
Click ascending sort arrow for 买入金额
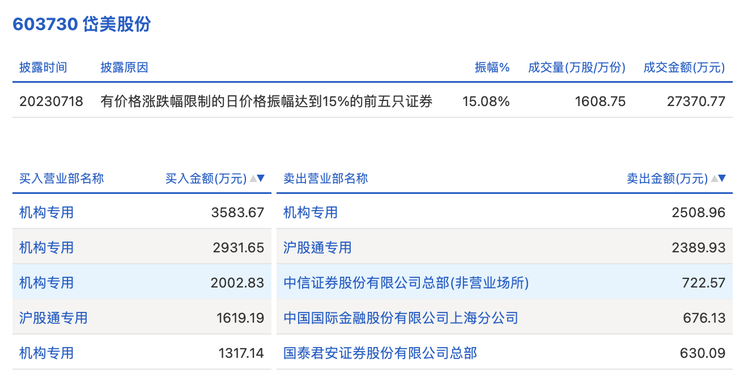(x=252, y=179)
